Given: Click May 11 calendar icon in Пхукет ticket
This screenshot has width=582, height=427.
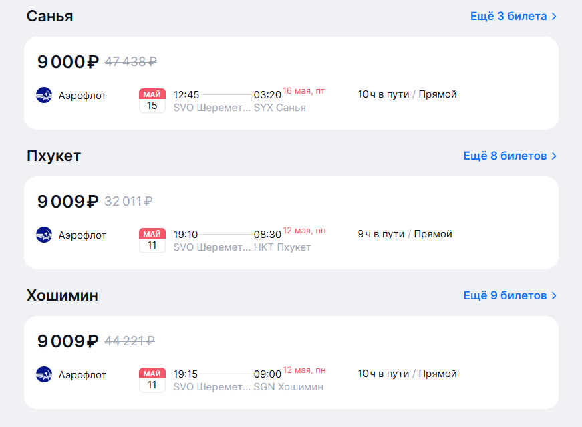Looking at the screenshot, I should click(152, 240).
